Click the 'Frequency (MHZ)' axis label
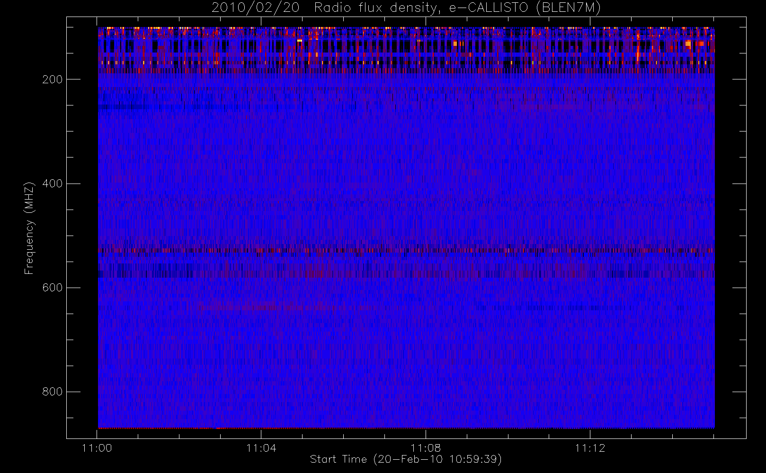Screen dimensions: 766x473 coord(29,228)
